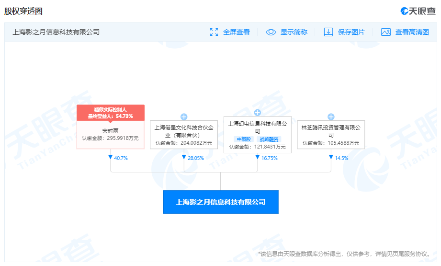The height and width of the screenshot is (266, 441).
Task: Toggle 显示简称 short names
Action: [x=294, y=32]
